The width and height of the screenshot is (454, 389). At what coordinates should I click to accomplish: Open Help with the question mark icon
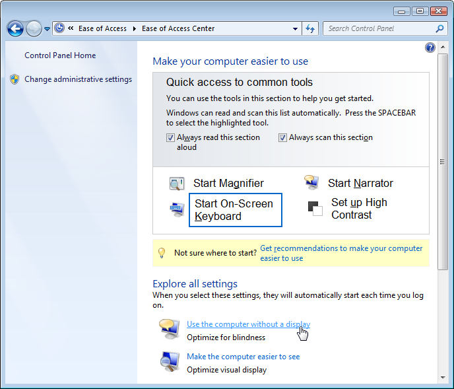pos(430,48)
